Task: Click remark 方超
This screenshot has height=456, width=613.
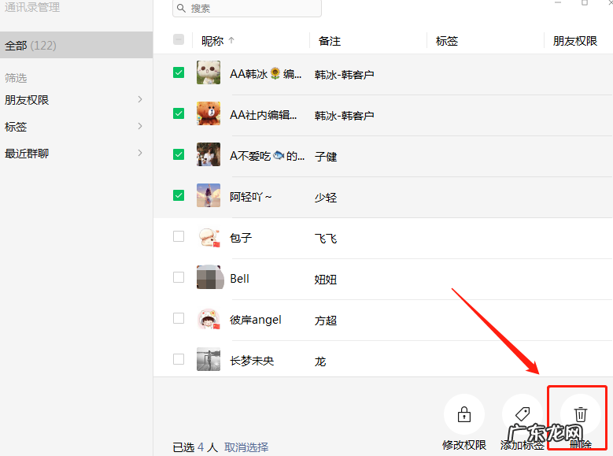Action: point(326,321)
